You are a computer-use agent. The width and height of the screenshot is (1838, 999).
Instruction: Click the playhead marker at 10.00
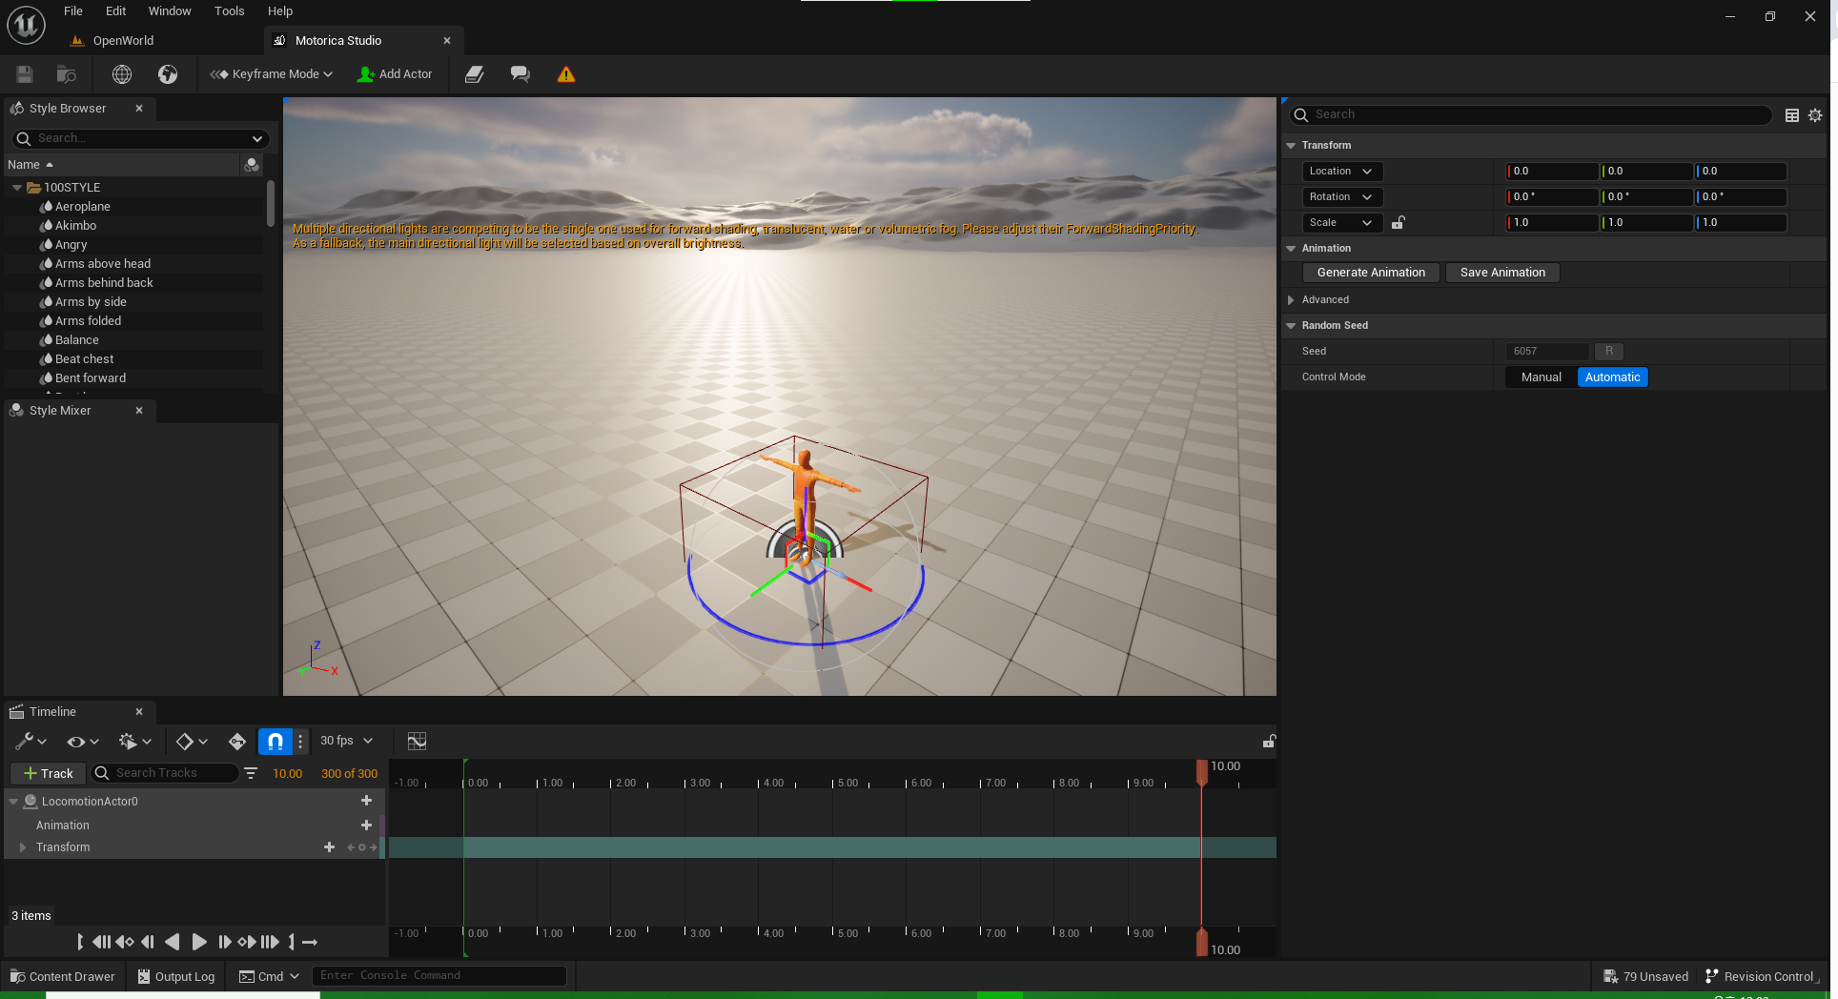point(1202,772)
